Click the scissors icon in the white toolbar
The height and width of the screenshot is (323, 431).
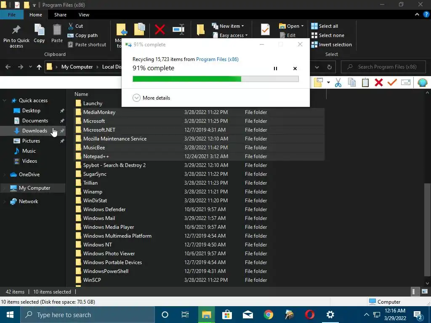pyautogui.click(x=338, y=82)
